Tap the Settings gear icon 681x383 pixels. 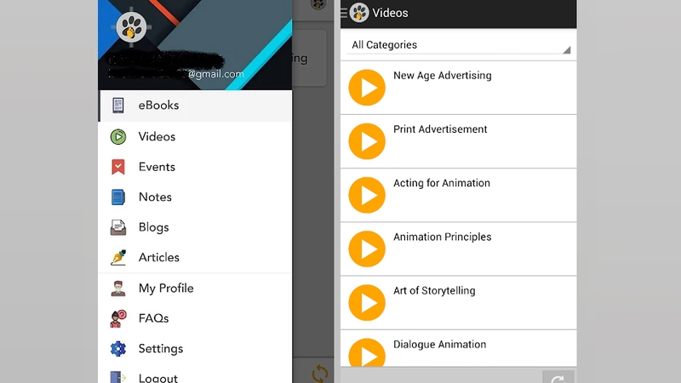click(x=118, y=349)
